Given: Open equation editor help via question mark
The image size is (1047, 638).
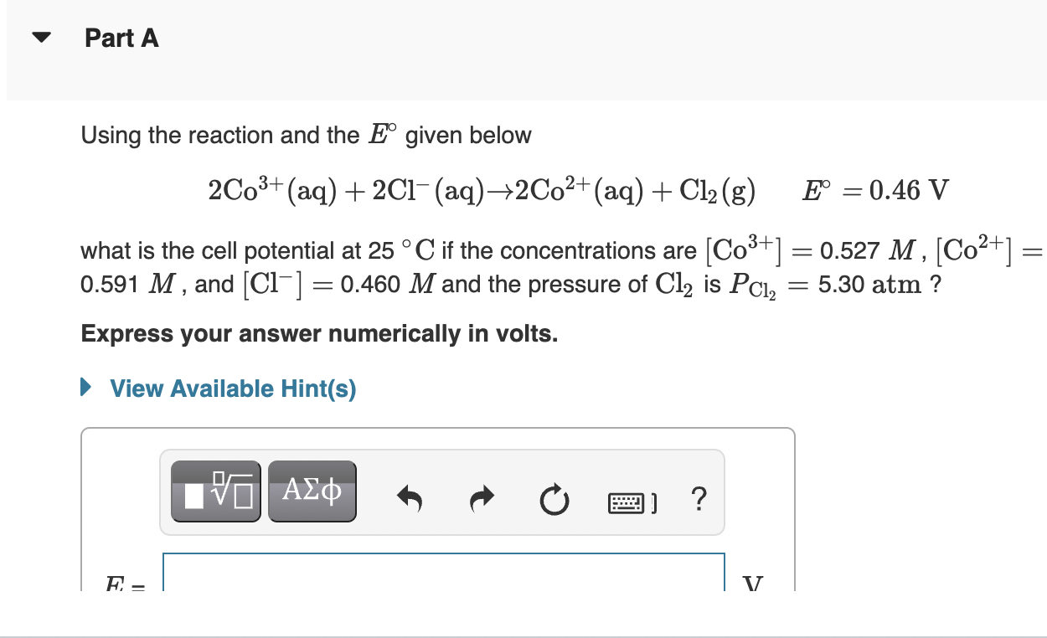Looking at the screenshot, I should 699,499.
